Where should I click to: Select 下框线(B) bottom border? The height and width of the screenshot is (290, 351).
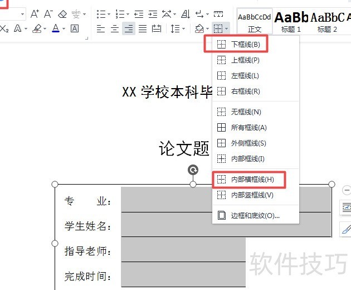256,45
